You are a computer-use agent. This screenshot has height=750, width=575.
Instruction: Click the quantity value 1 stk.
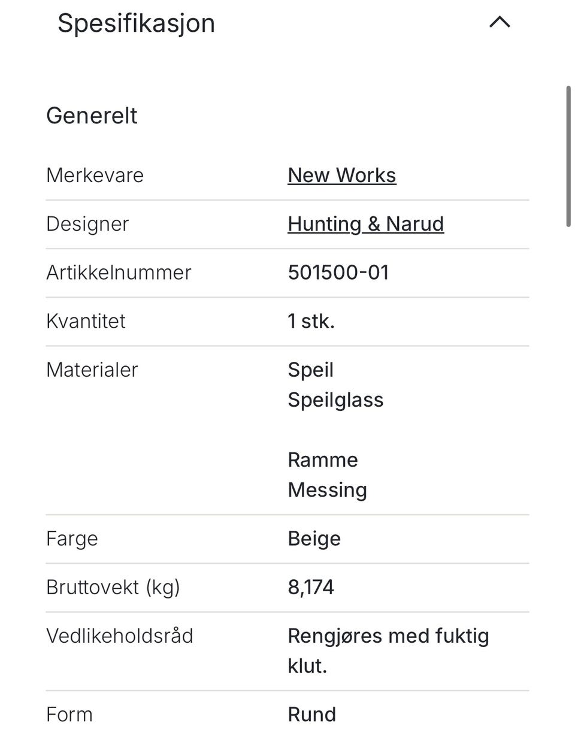[311, 321]
